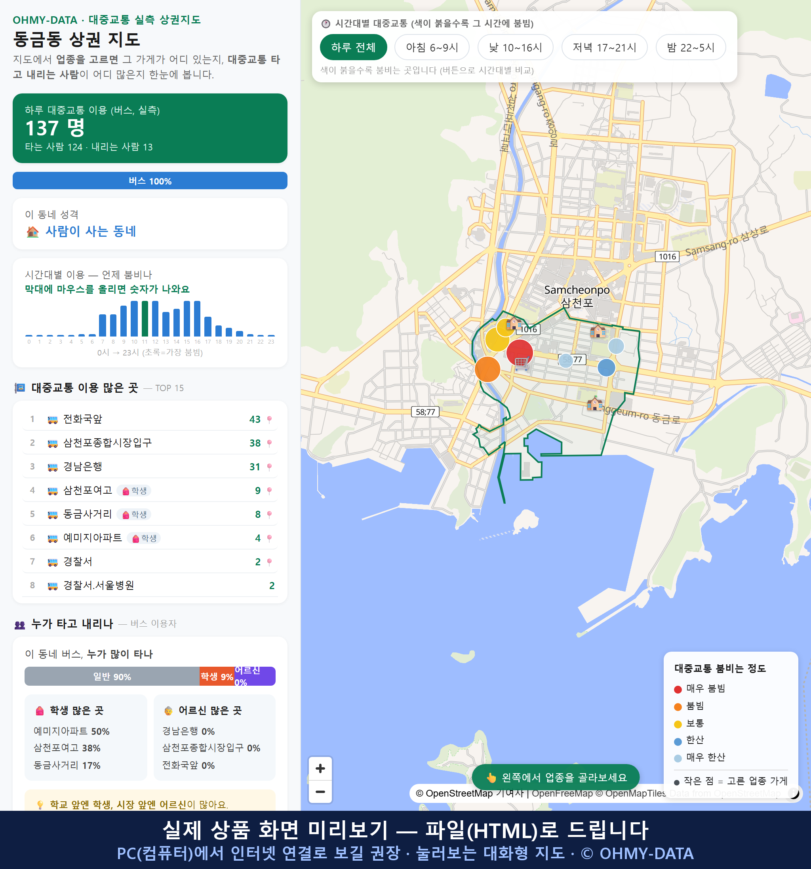The height and width of the screenshot is (869, 811).
Task: Click the large yellow circle marker on map
Action: click(x=497, y=340)
